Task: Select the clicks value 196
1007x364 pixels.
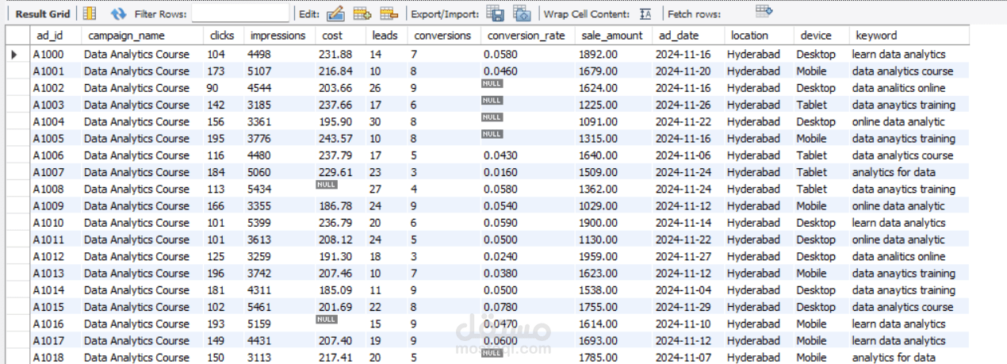Action: [216, 273]
